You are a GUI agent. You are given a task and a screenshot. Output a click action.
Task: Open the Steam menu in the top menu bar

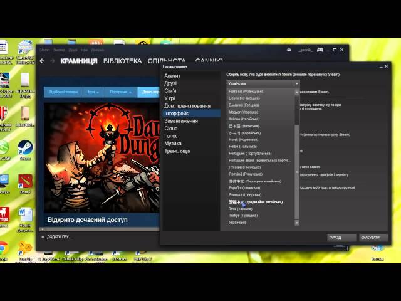[x=44, y=50]
